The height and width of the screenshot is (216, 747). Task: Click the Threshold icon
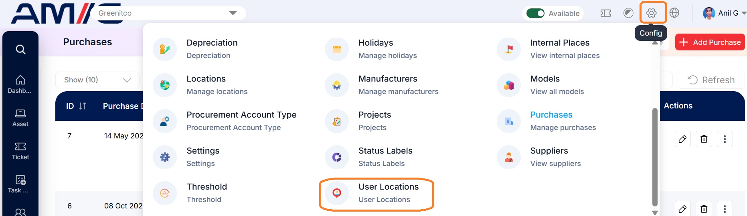[x=165, y=193]
